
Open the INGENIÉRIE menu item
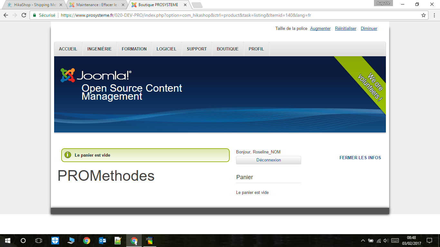tap(100, 49)
